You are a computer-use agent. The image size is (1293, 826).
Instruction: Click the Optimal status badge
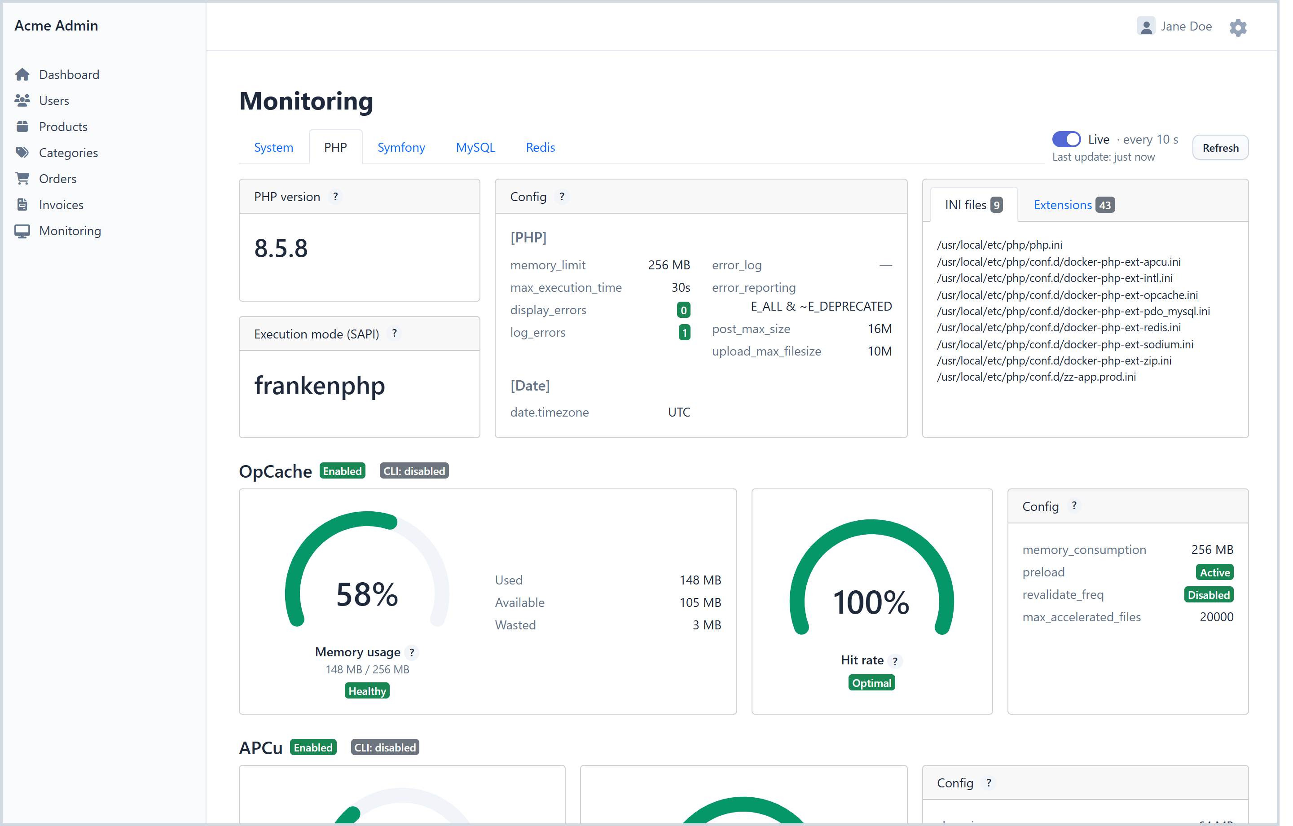pos(871,683)
